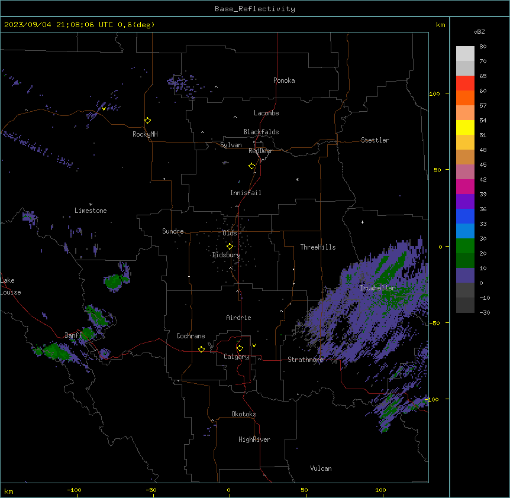Click the -30 value on dBZ scale
The height and width of the screenshot is (498, 510).
point(485,312)
